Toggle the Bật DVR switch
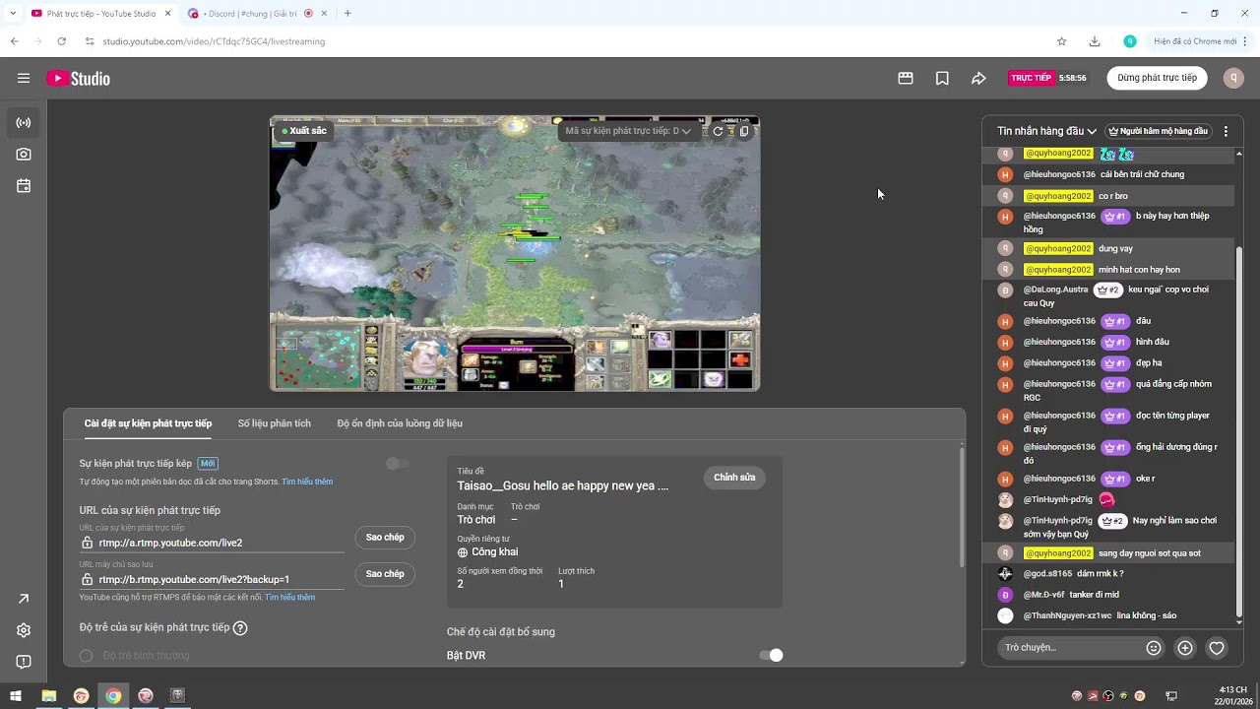 coord(771,655)
